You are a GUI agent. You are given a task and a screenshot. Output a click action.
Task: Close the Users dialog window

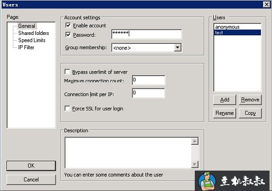coord(267,4)
